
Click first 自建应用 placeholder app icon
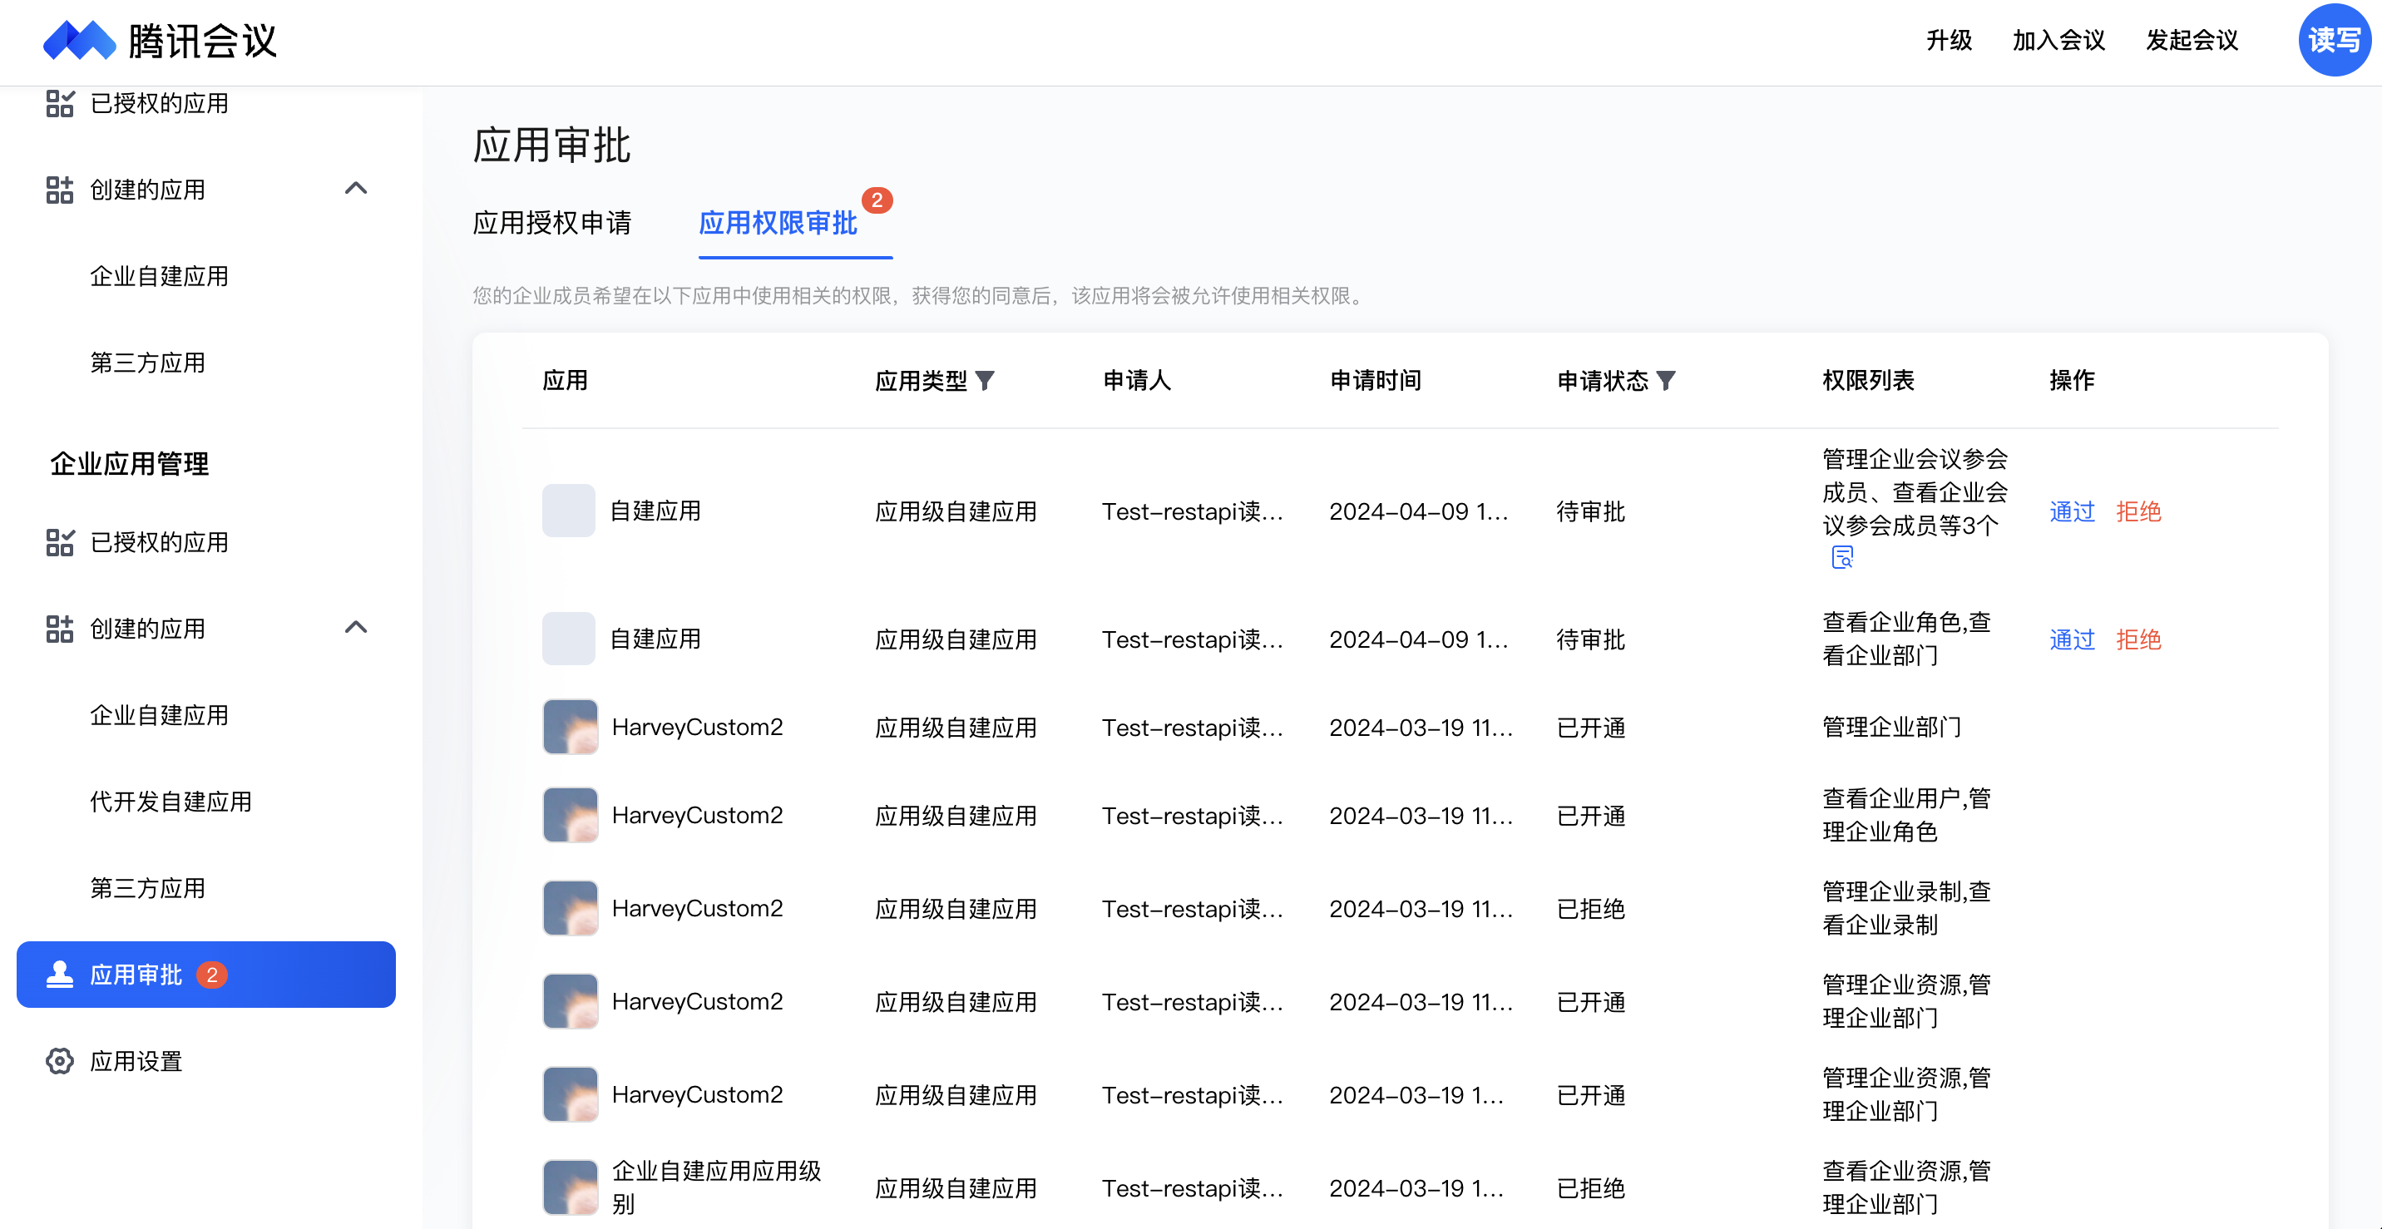[x=569, y=511]
